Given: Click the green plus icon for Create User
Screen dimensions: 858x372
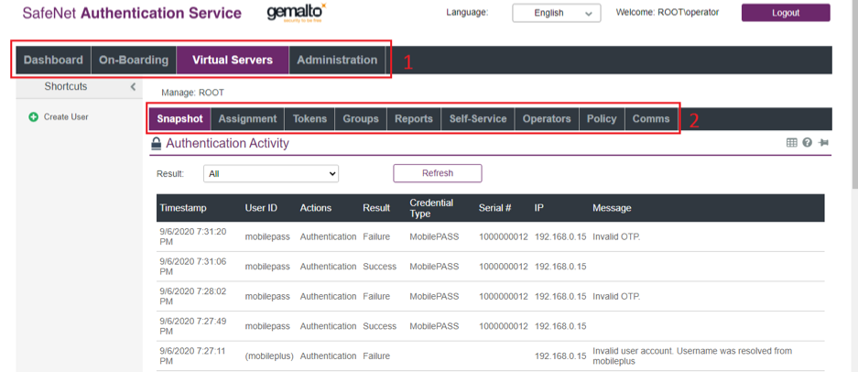Looking at the screenshot, I should [x=33, y=116].
